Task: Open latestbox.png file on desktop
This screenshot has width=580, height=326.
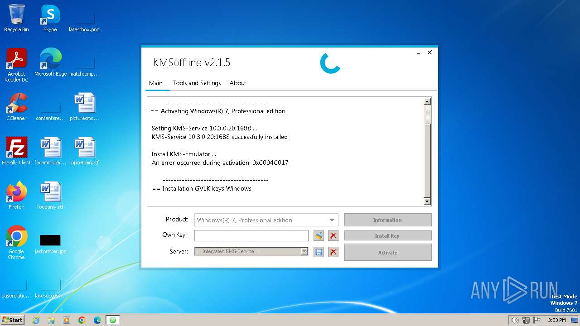Action: click(x=84, y=22)
